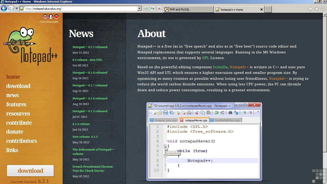The width and height of the screenshot is (327, 184).
Task: Open the contributors menu item
Action: click(x=21, y=141)
